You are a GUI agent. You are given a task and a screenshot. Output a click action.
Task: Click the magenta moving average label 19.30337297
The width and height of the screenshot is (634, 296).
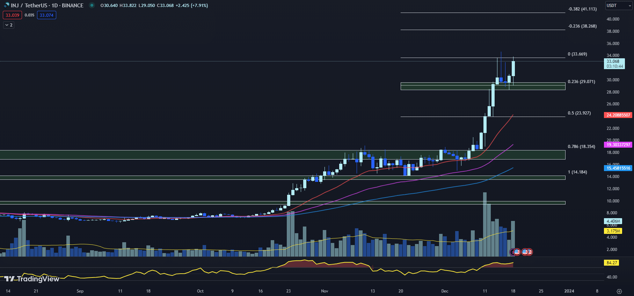click(618, 145)
